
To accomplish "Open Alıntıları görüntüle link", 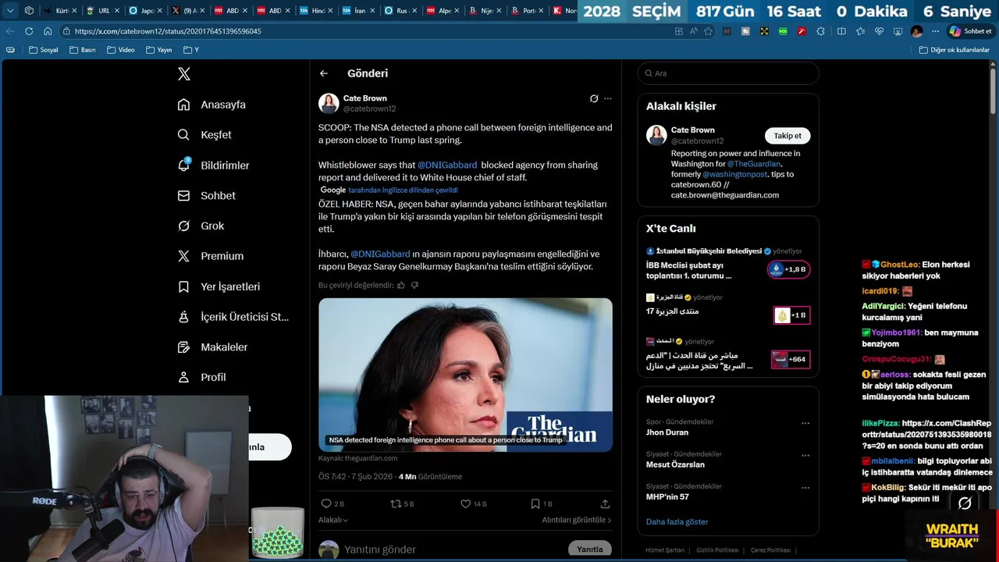I will pos(577,520).
